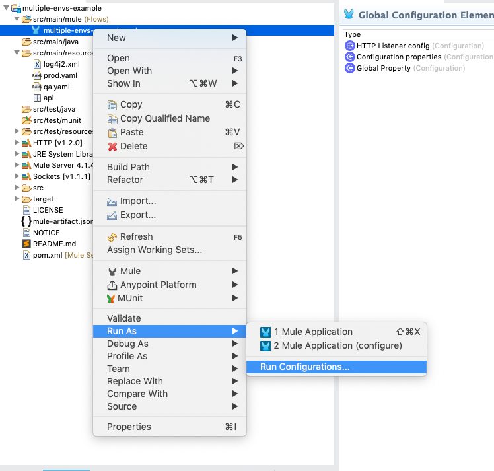Choose Run Configurations... from submenu

pos(304,367)
